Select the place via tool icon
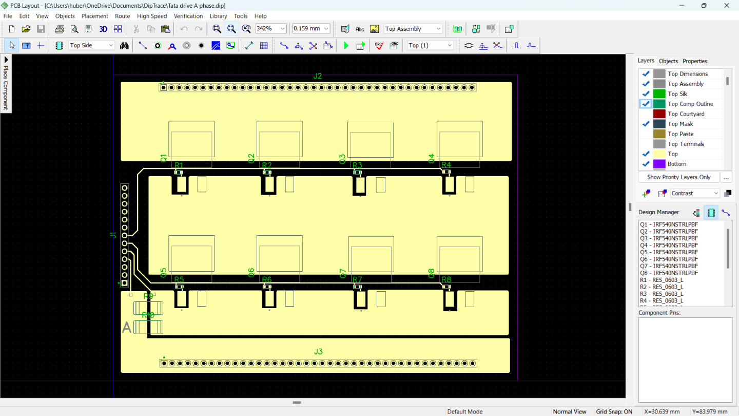This screenshot has width=739, height=416. click(x=158, y=45)
